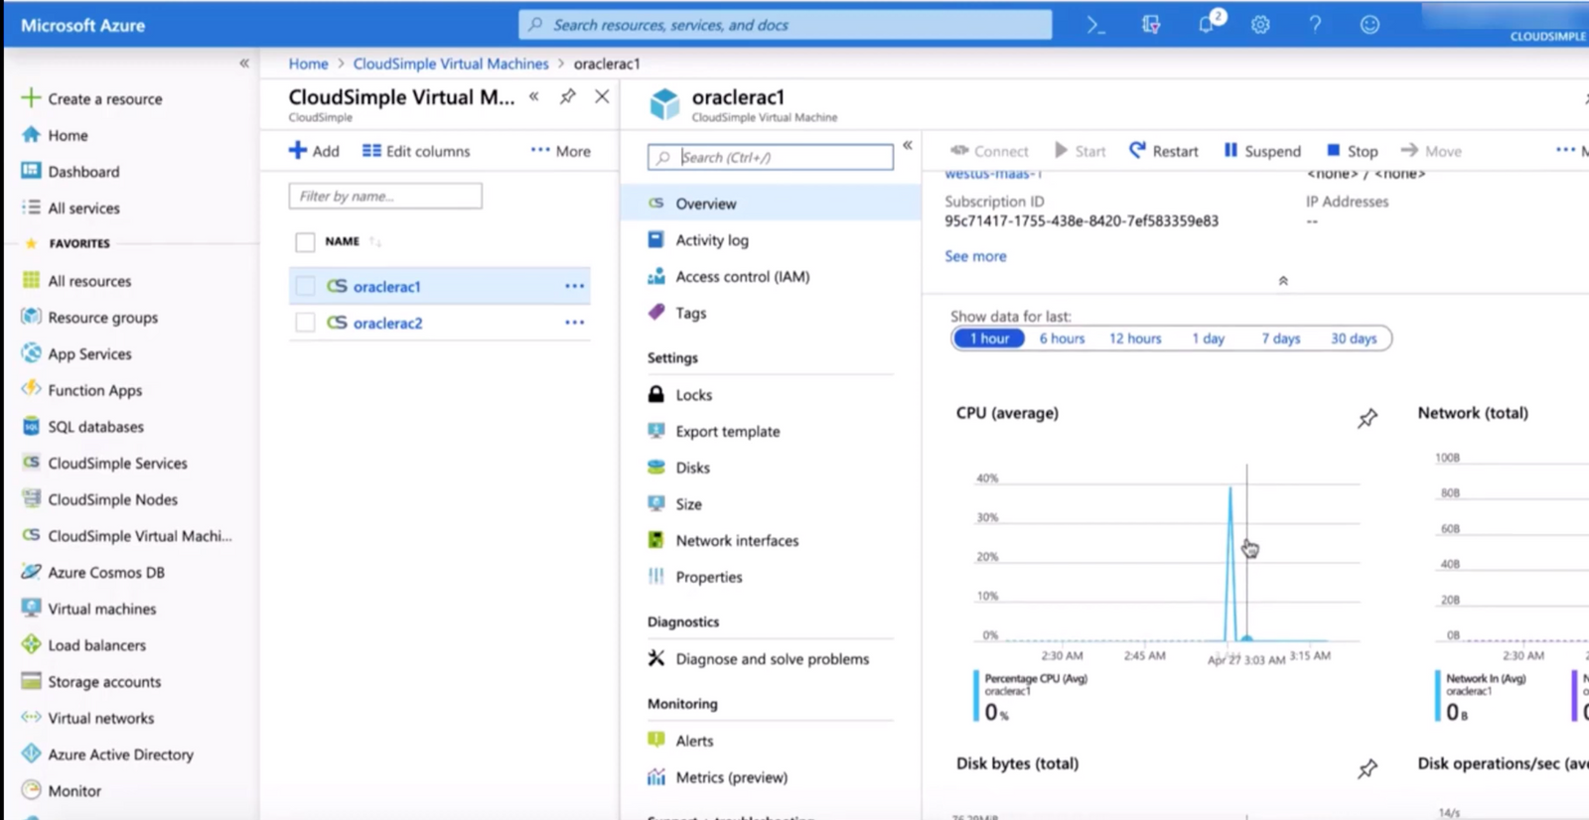
Task: Collapse the essentials section with up chevron
Action: click(1283, 281)
